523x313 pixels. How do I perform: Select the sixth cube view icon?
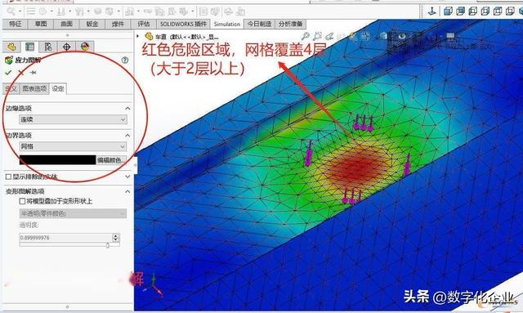coord(510,11)
